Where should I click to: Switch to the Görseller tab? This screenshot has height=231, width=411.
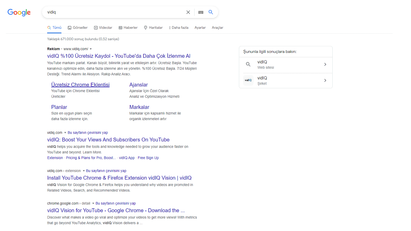[78, 28]
